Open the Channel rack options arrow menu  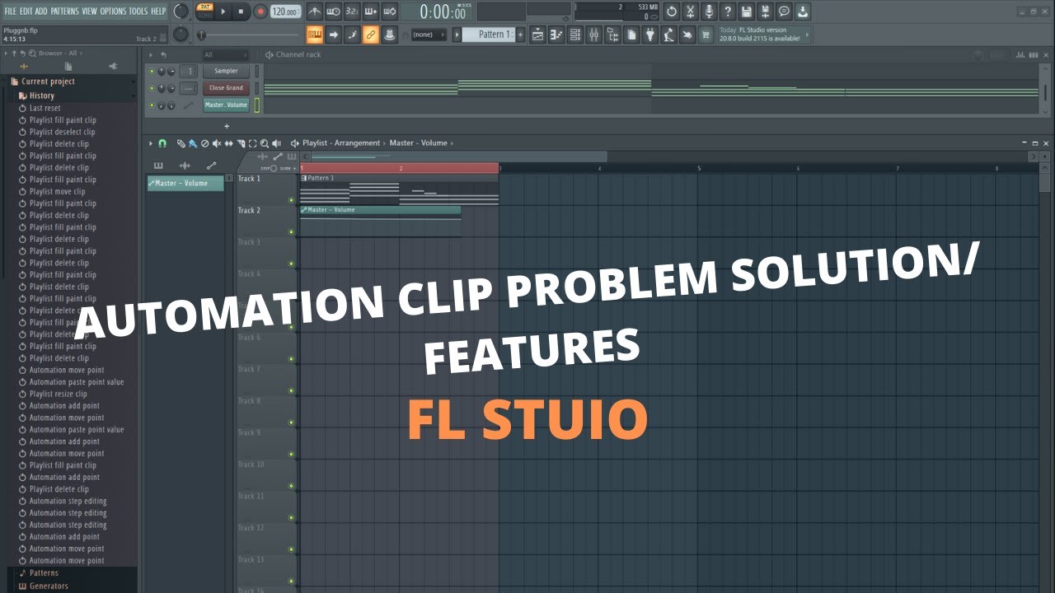pyautogui.click(x=151, y=55)
